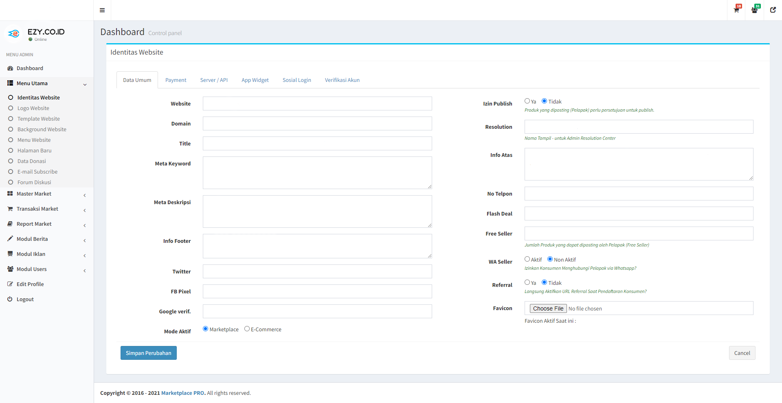Open the users notification icon with badge
The image size is (782, 403).
pos(755,10)
